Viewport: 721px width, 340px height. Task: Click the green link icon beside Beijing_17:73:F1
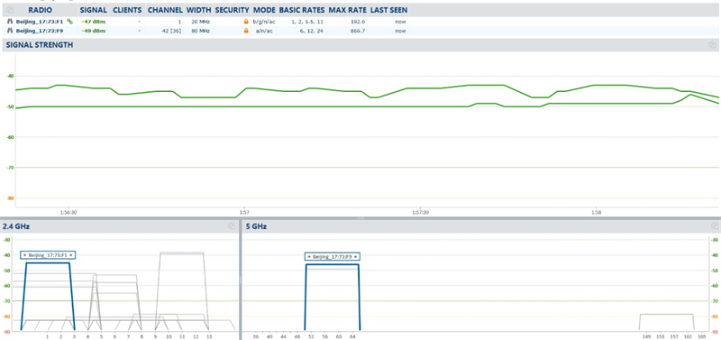coord(69,21)
